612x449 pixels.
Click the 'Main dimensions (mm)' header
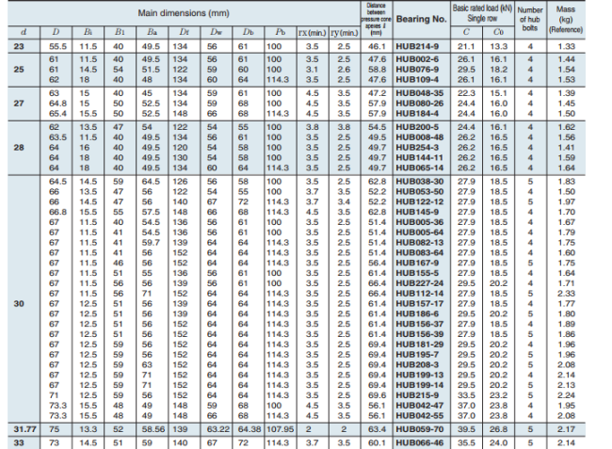click(x=185, y=15)
